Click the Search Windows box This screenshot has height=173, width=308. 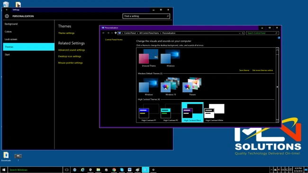coord(36,170)
